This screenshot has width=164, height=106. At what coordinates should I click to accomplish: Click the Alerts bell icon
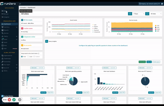(2, 71)
